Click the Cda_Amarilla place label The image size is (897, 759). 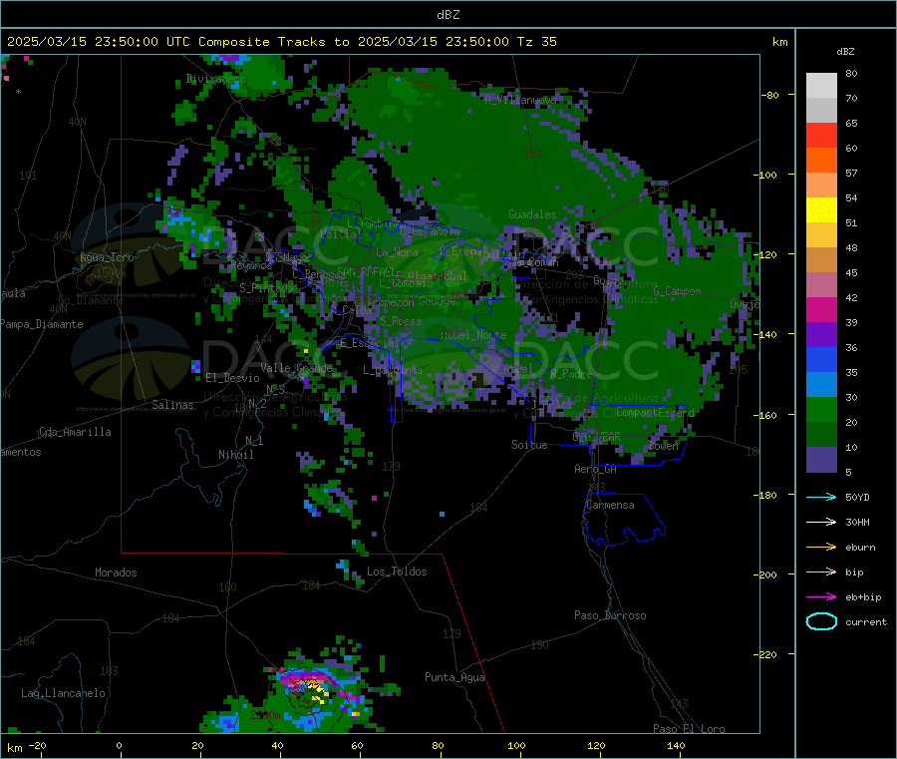75,432
